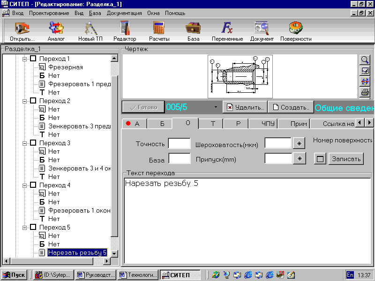Open the 005/5 operation dropdown arrow

216,107
